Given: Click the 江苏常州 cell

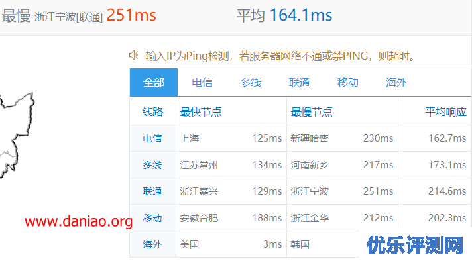Looking at the screenshot, I should click(x=199, y=165).
